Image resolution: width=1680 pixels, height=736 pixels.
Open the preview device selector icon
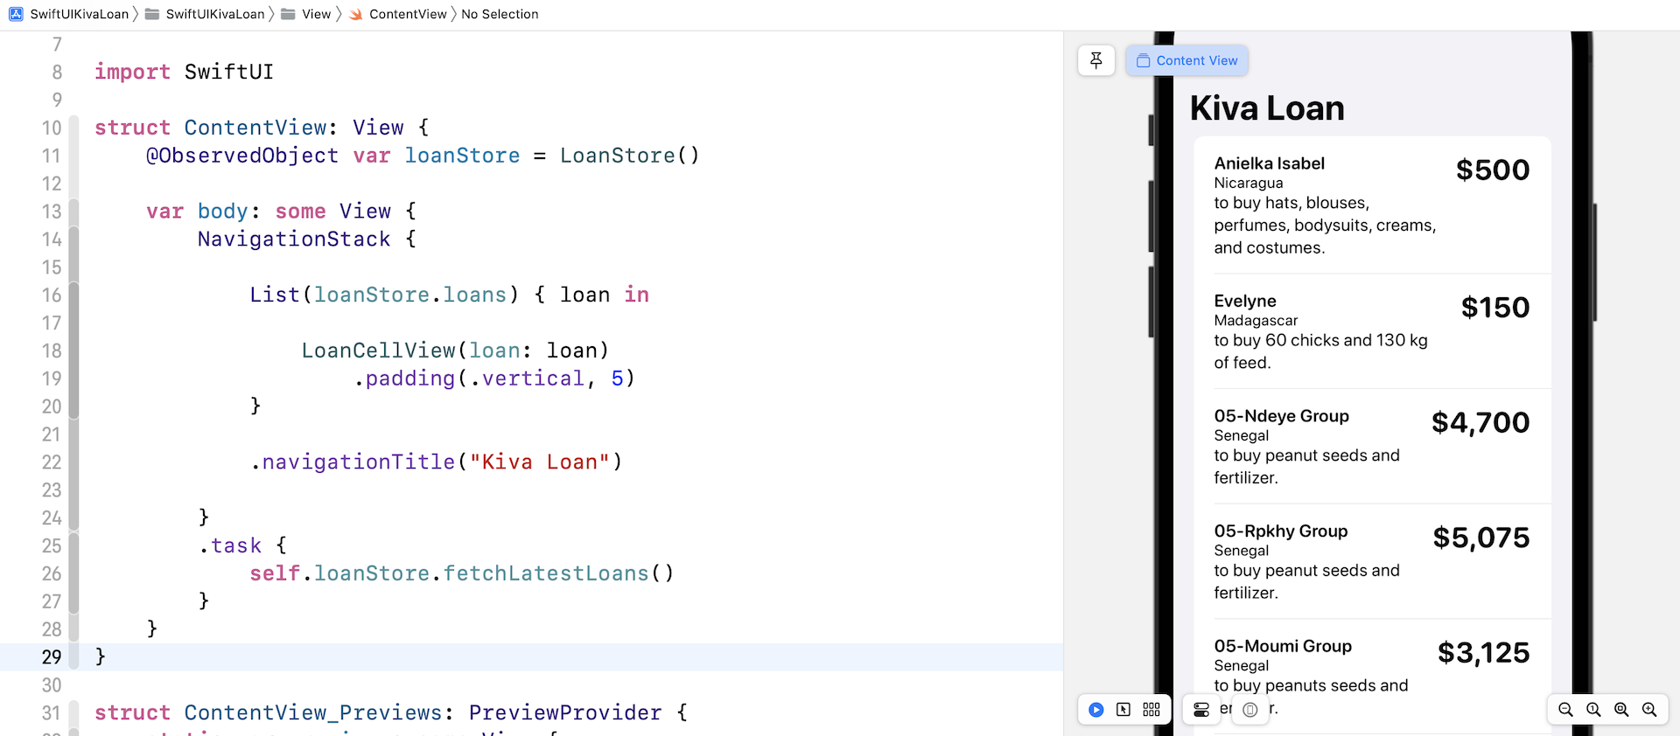point(1250,710)
